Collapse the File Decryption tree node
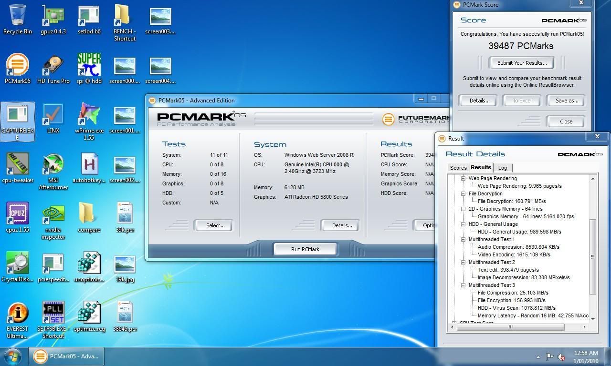This screenshot has width=611, height=366. 464,193
